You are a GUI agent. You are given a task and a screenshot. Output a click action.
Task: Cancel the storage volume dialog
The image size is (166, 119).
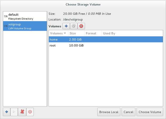(128, 112)
